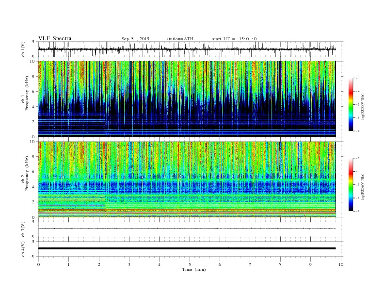Click the '5' tick on the time axis
The width and height of the screenshot is (384, 297).
pos(190,264)
